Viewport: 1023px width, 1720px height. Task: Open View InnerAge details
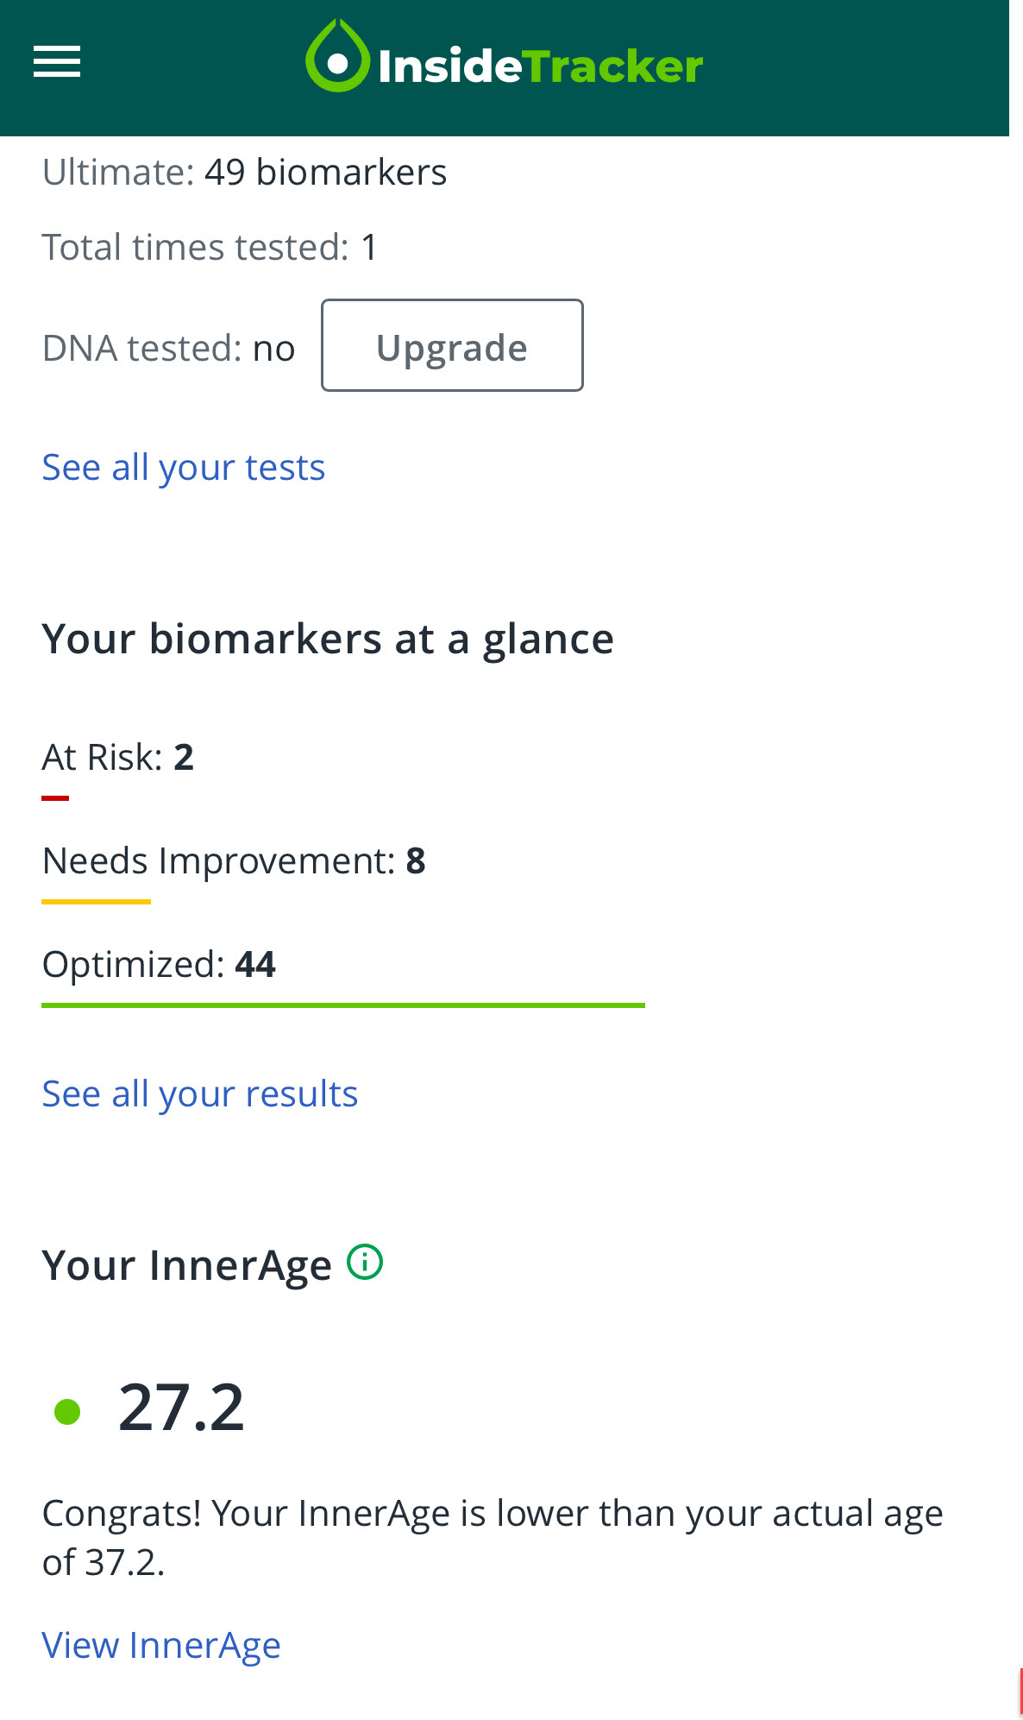click(x=160, y=1643)
